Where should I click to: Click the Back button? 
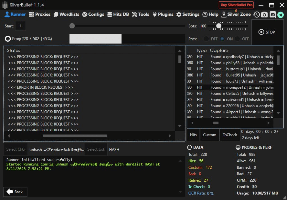click(x=15, y=192)
